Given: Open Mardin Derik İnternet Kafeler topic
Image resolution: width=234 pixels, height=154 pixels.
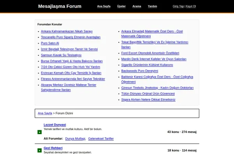Looking at the screenshot, I should coord(154,59).
